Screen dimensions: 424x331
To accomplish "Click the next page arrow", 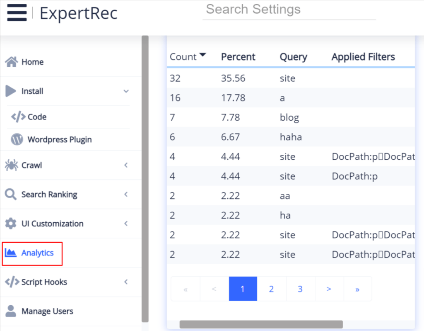I will point(329,288).
